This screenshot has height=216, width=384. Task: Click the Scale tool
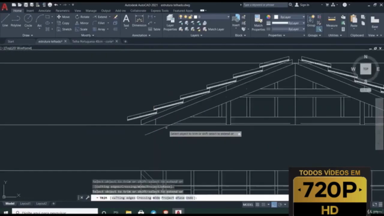82,29
